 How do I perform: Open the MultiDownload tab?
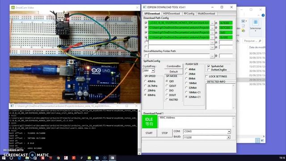(206, 13)
